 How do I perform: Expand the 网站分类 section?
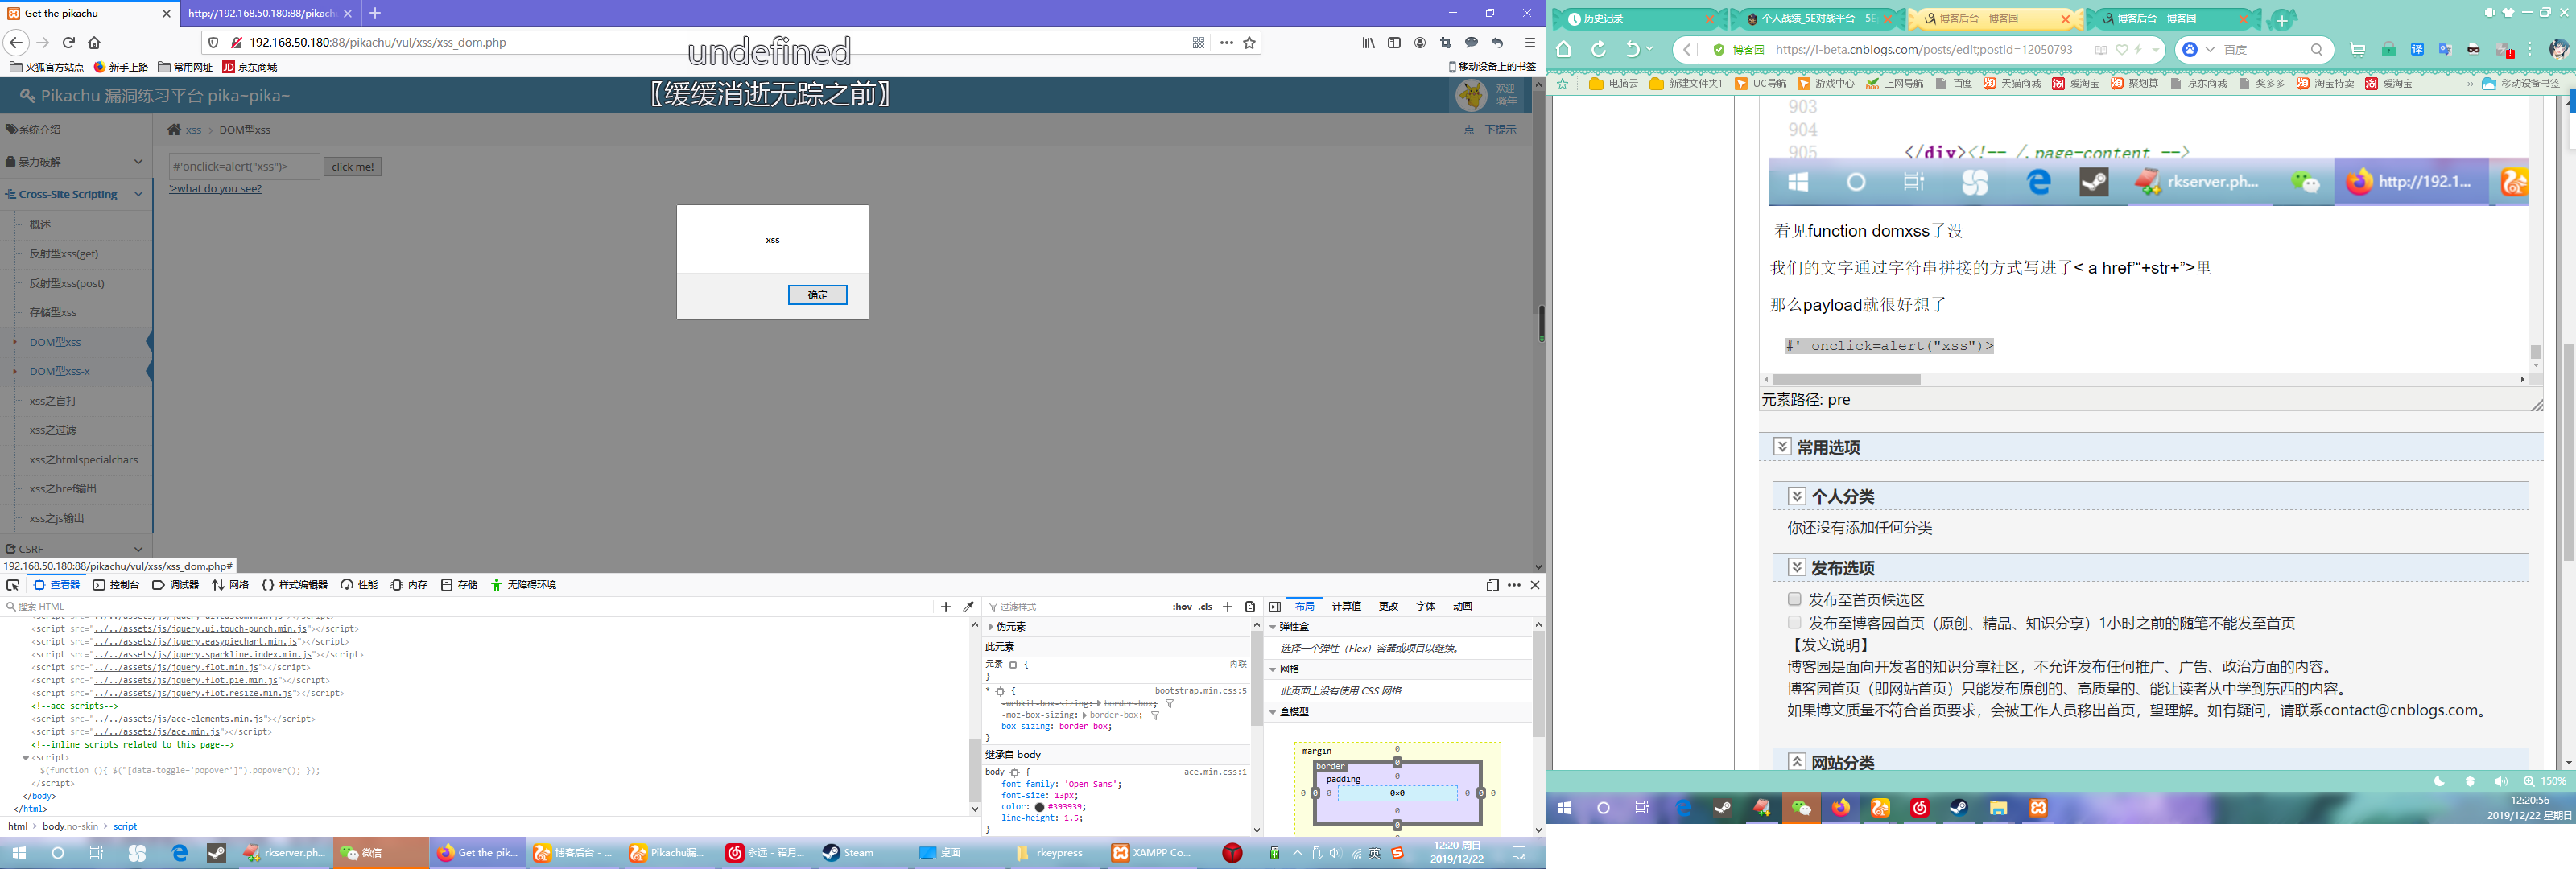point(1796,761)
